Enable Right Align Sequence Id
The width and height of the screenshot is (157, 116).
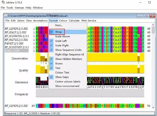click(68, 54)
